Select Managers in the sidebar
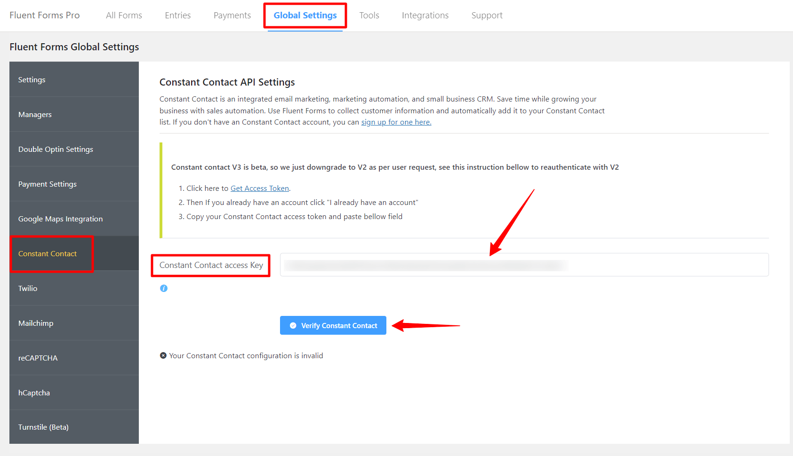This screenshot has height=456, width=793. [x=35, y=115]
